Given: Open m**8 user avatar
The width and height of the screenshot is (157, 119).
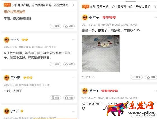Looking at the screenshot, I should click(x=7, y=40).
